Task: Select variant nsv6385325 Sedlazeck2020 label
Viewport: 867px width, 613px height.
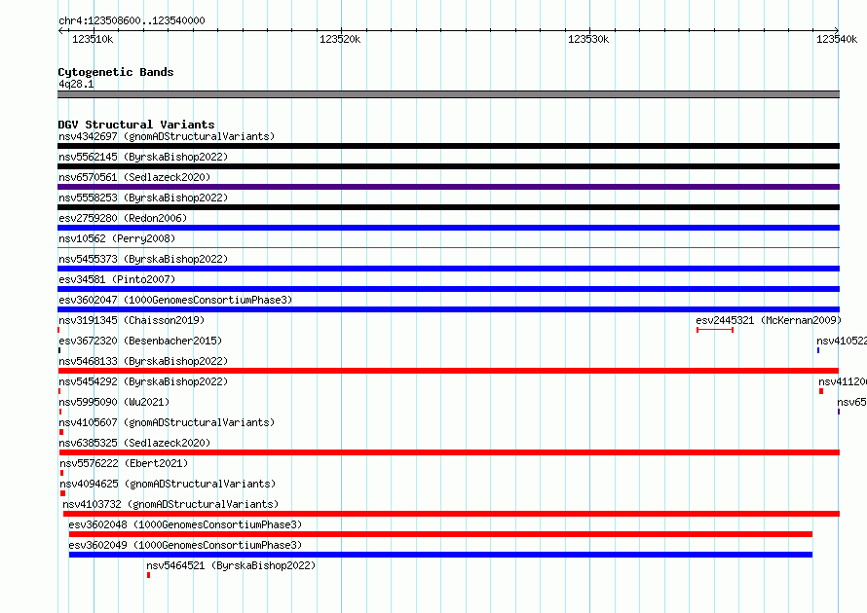Action: pos(134,443)
